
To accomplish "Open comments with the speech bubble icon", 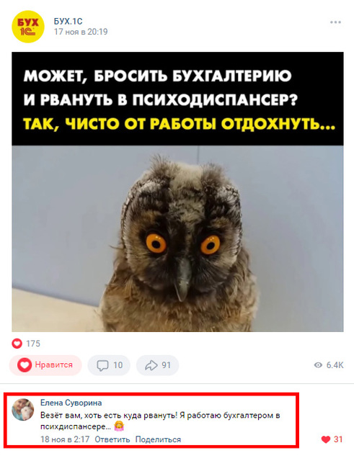I will point(102,365).
